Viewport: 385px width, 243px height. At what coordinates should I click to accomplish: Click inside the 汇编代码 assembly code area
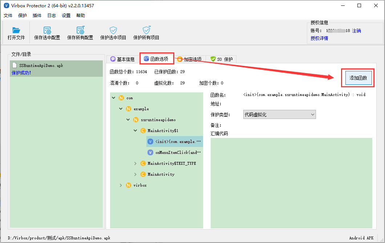(291, 183)
